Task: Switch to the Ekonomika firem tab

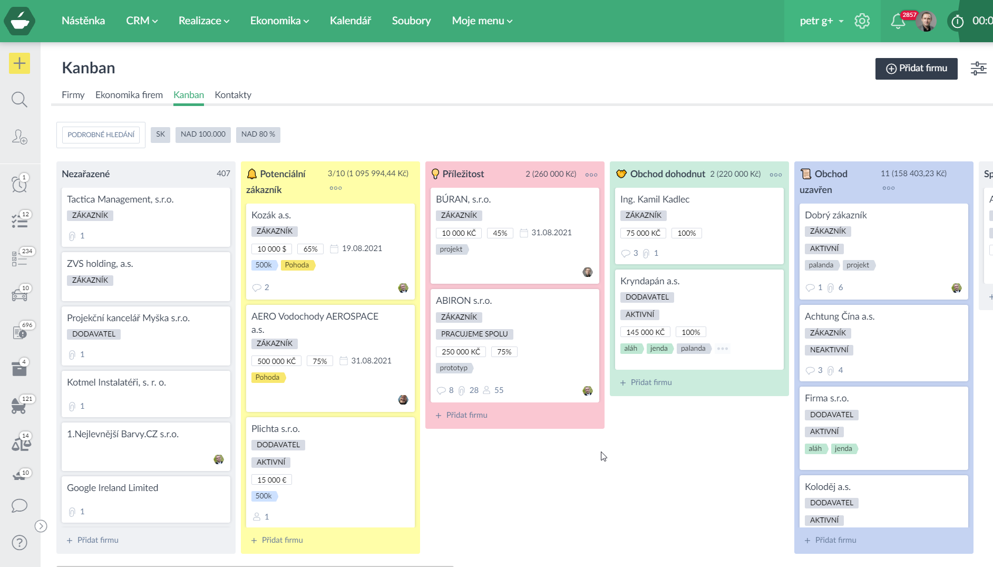Action: pyautogui.click(x=129, y=95)
